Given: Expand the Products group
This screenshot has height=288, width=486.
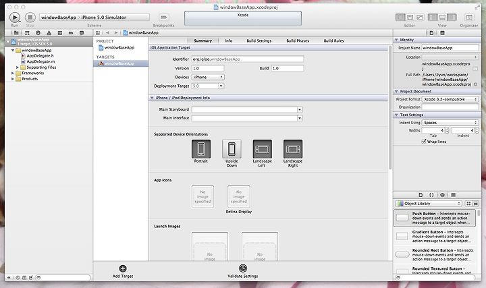Looking at the screenshot, I should [13, 79].
